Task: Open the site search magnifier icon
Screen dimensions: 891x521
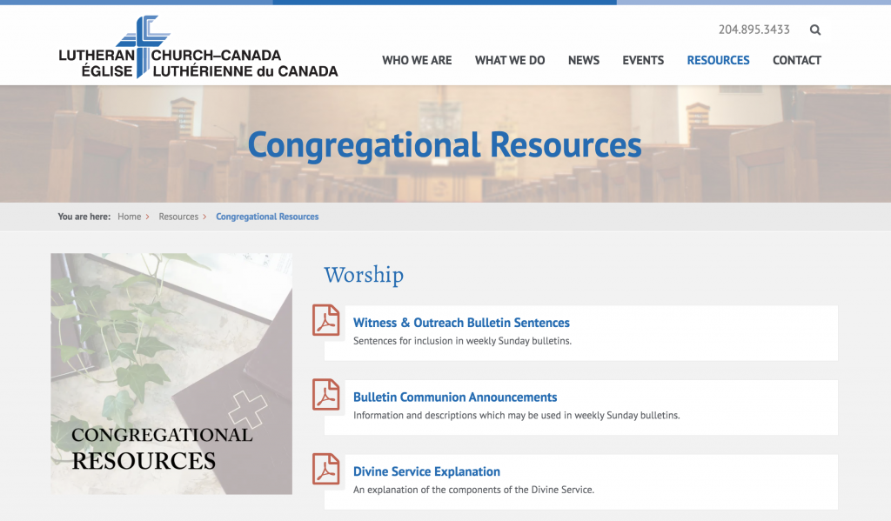Action: point(814,30)
